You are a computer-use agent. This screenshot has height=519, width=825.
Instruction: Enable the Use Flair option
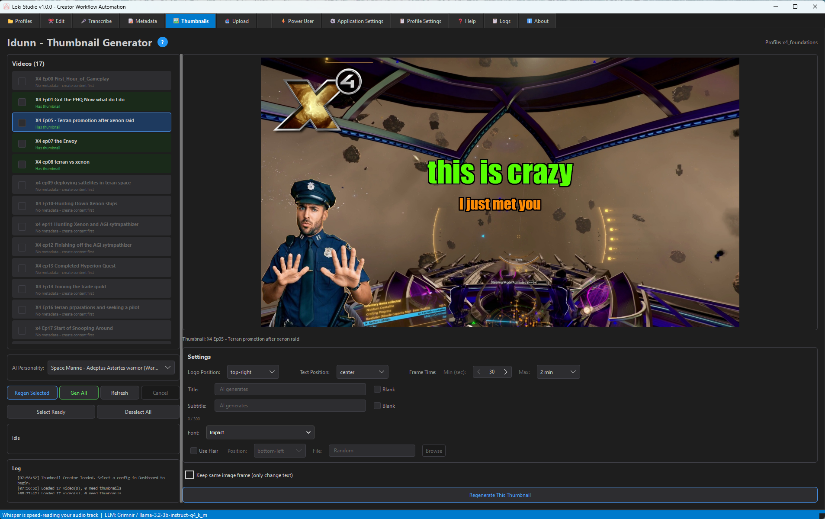(194, 451)
